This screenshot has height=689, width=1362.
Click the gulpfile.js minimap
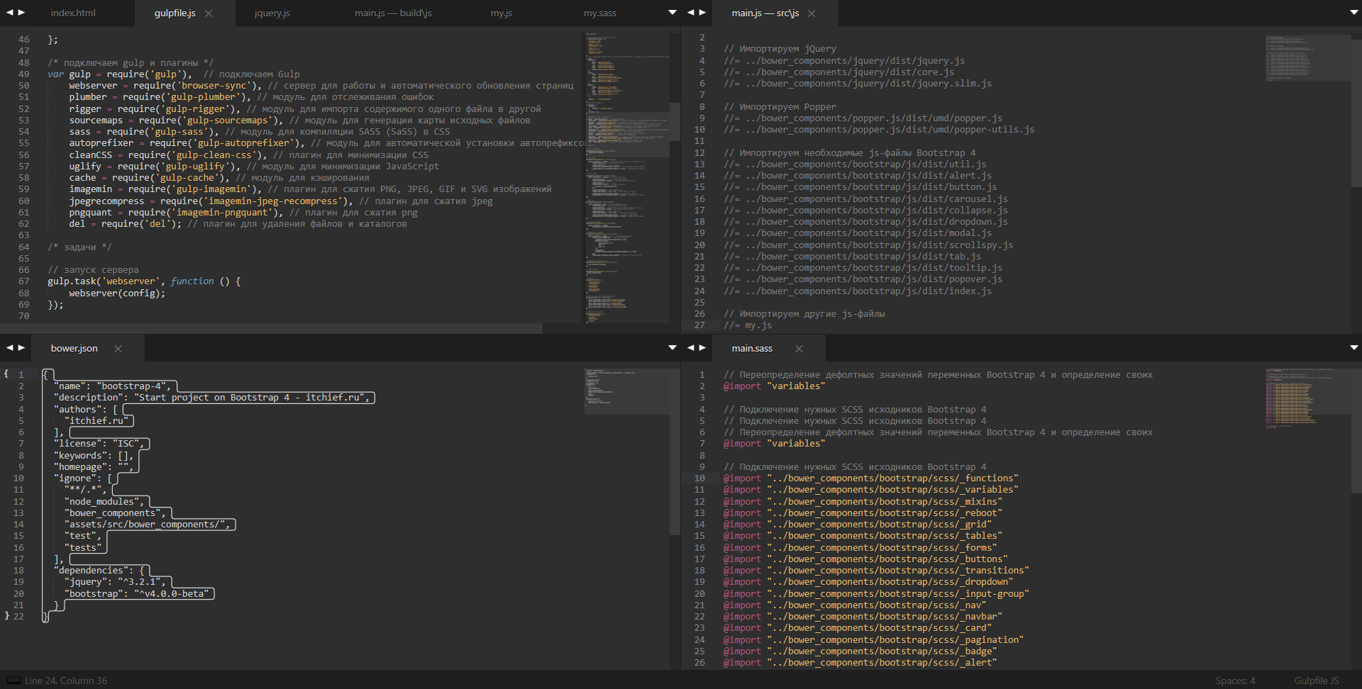628,177
